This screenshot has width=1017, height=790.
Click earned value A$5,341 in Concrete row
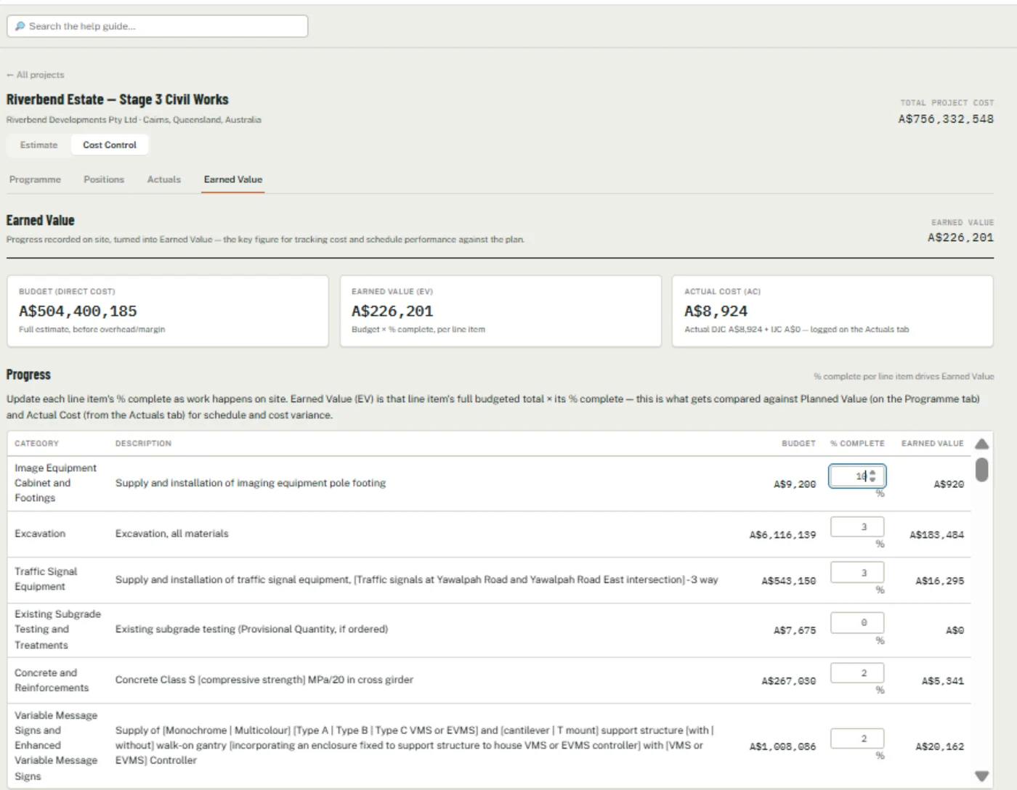[943, 681]
